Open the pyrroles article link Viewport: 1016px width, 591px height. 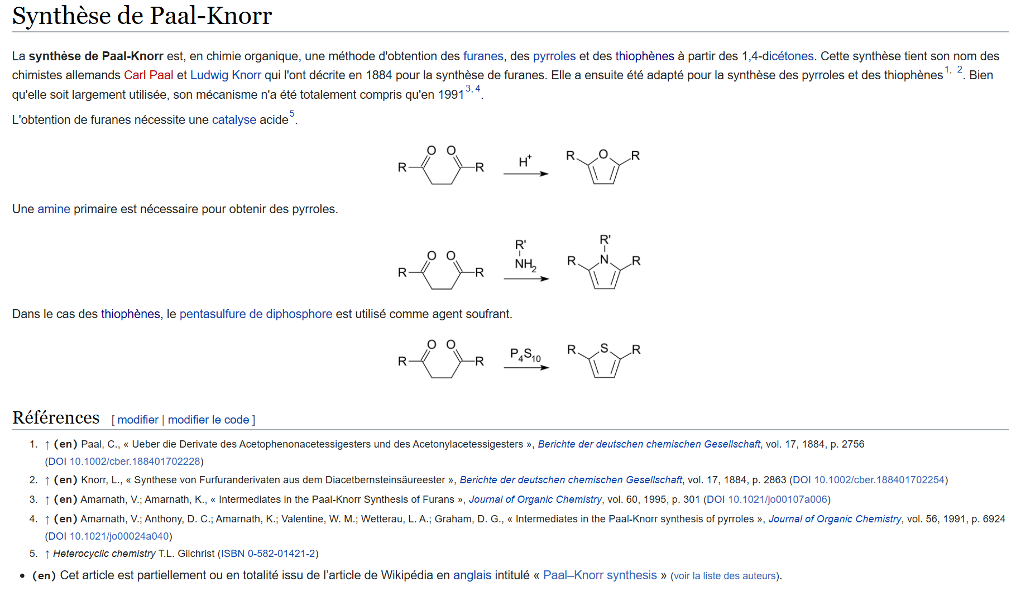coord(554,56)
